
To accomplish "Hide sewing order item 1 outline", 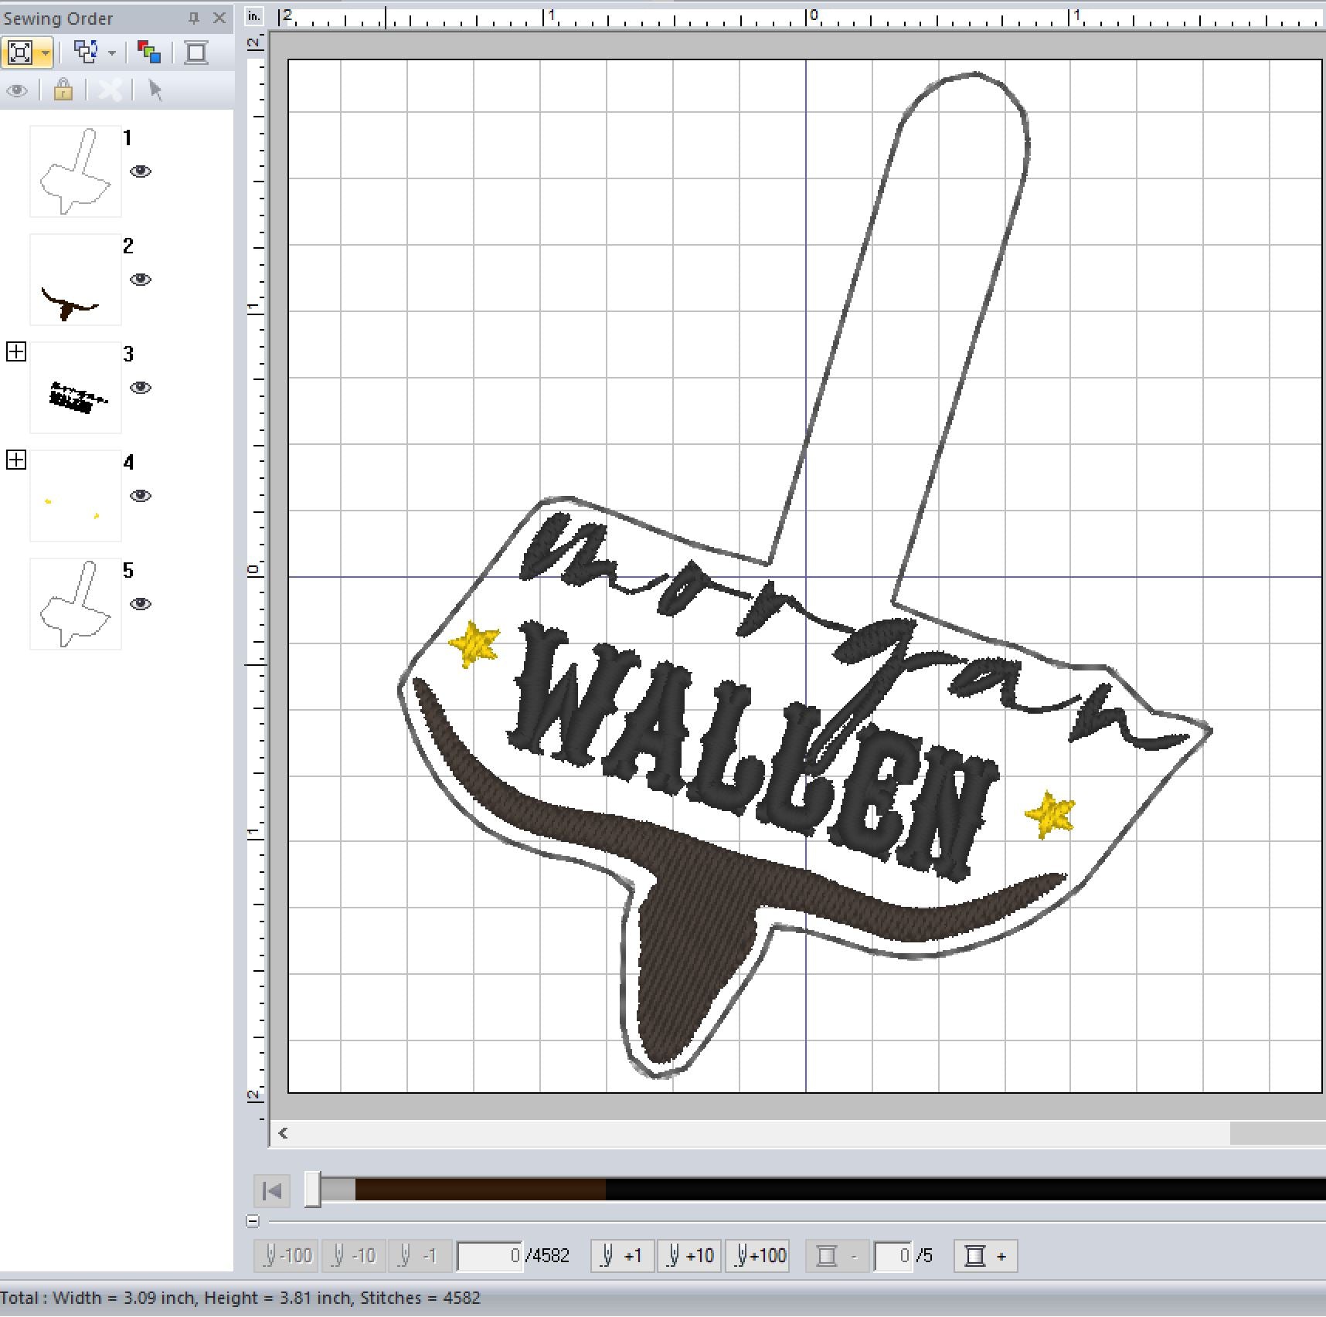I will click(x=140, y=171).
